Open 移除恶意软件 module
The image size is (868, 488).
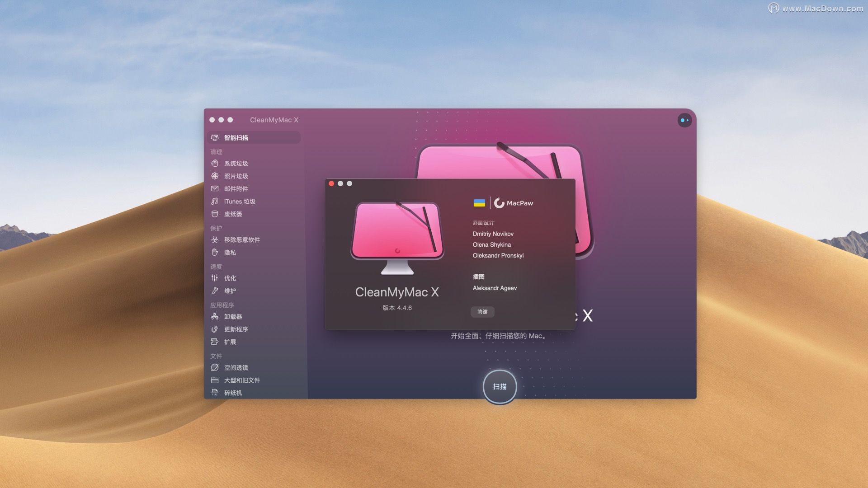coord(254,239)
